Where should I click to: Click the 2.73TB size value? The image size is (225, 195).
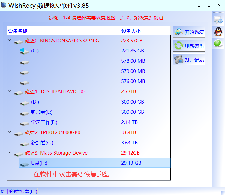coord(129,91)
